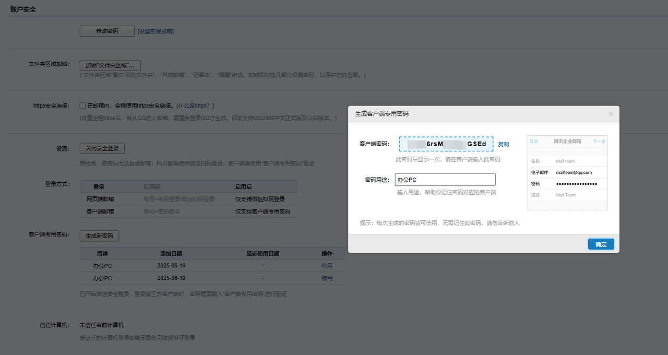
Task: Click the mail client preview image
Action: 567,173
